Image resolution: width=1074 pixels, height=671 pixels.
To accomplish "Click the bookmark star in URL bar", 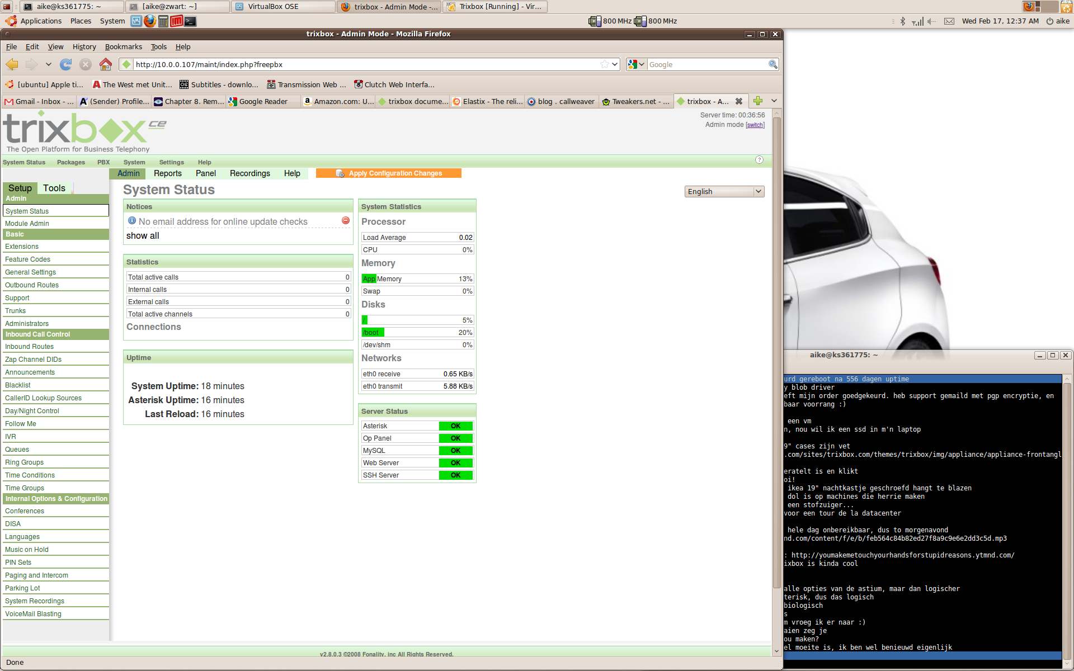I will pyautogui.click(x=604, y=64).
